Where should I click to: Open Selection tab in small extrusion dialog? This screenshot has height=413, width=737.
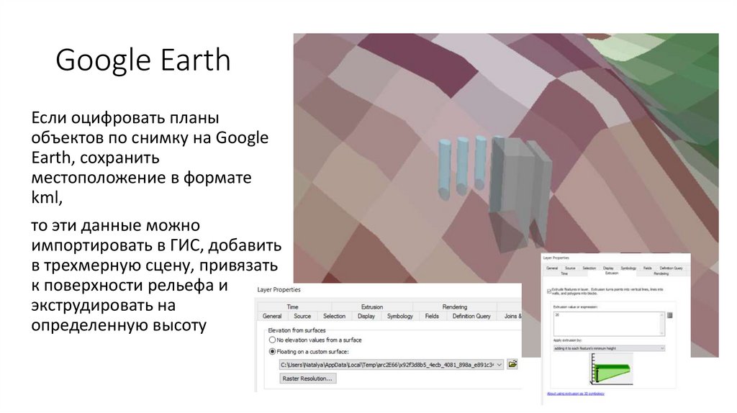[x=589, y=268]
